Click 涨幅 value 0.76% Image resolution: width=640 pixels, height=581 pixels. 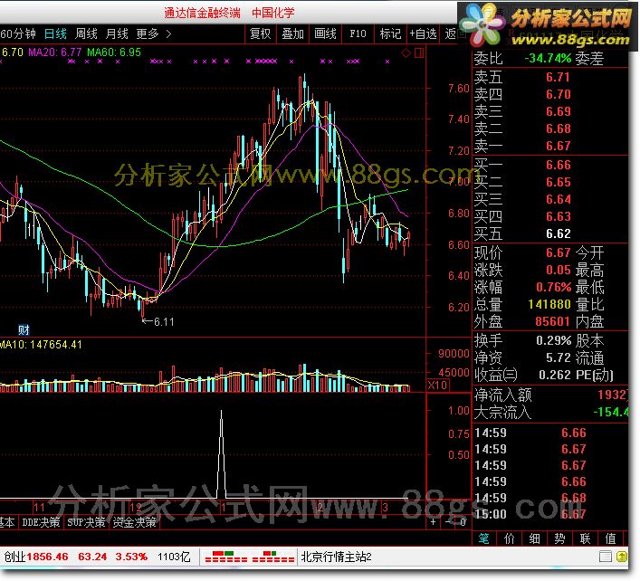[x=553, y=287]
